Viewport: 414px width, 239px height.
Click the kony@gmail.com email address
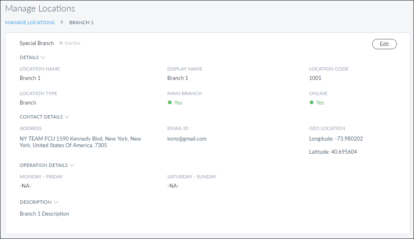pos(187,139)
